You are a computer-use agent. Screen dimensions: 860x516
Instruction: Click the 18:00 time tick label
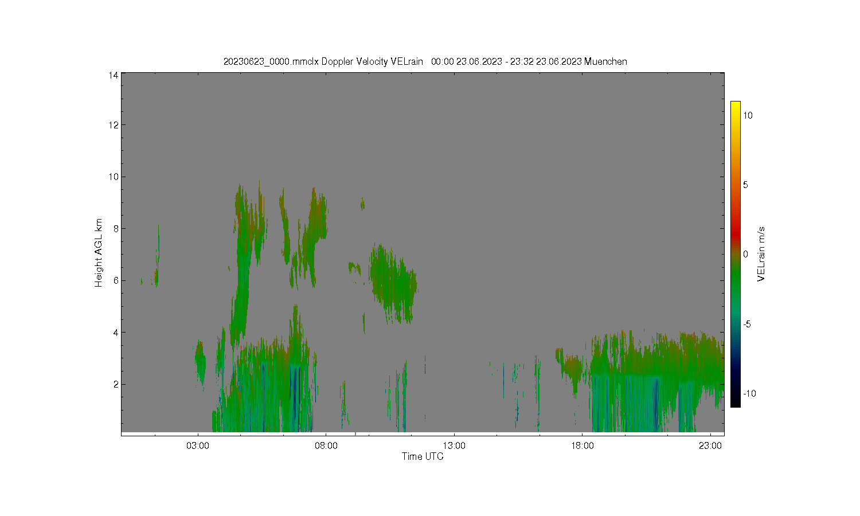click(583, 446)
